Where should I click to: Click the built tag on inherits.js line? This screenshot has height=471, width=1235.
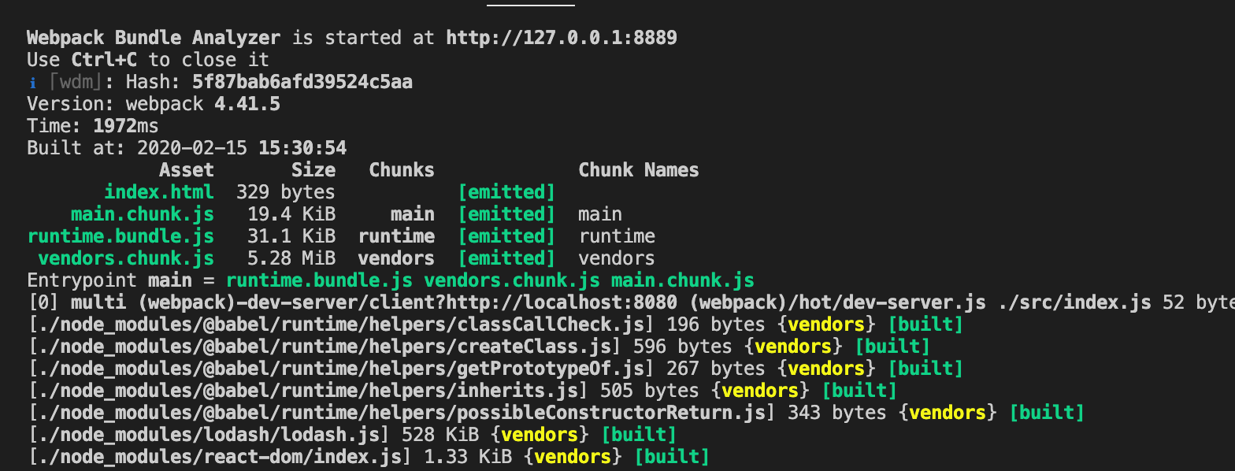coord(859,391)
